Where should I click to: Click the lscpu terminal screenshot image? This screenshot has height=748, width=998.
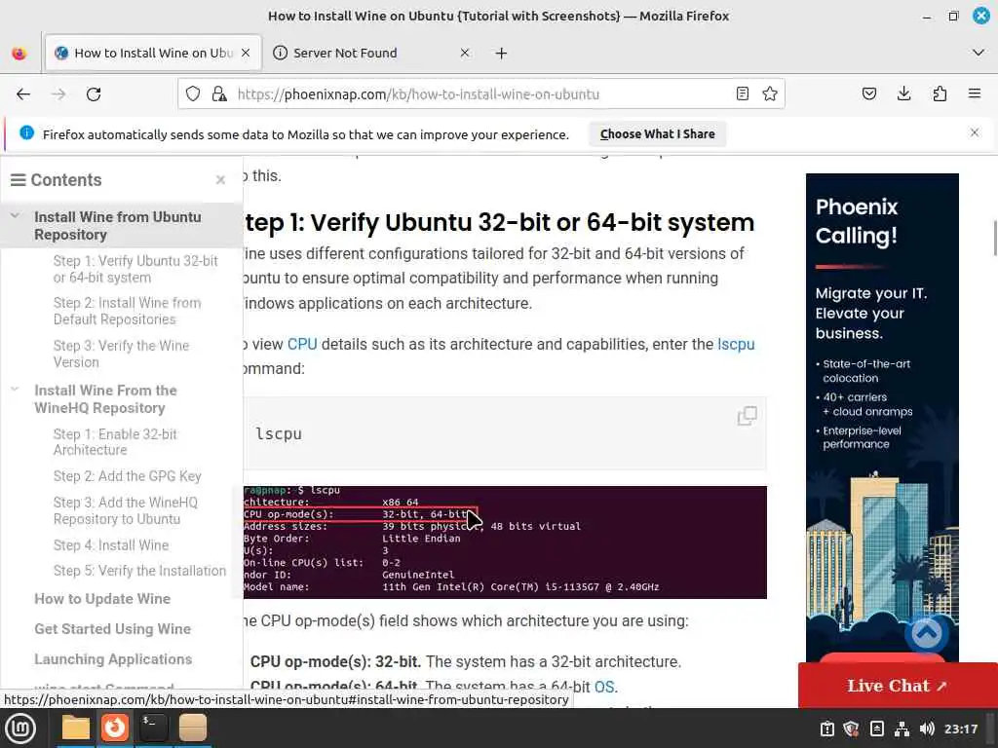[x=505, y=542]
